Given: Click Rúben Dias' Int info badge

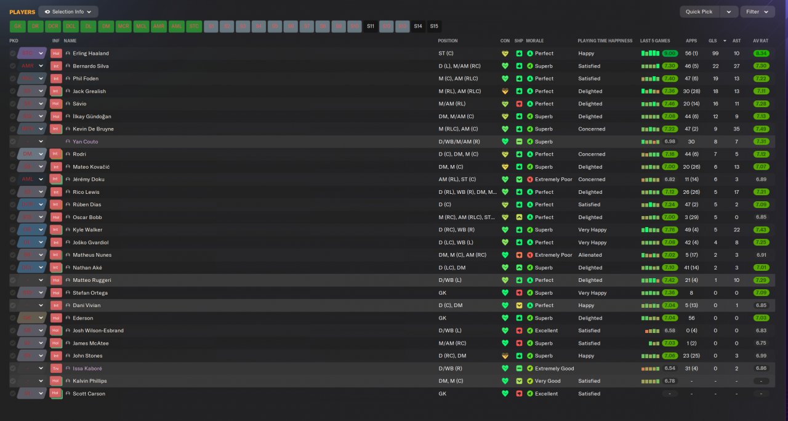Looking at the screenshot, I should [56, 205].
